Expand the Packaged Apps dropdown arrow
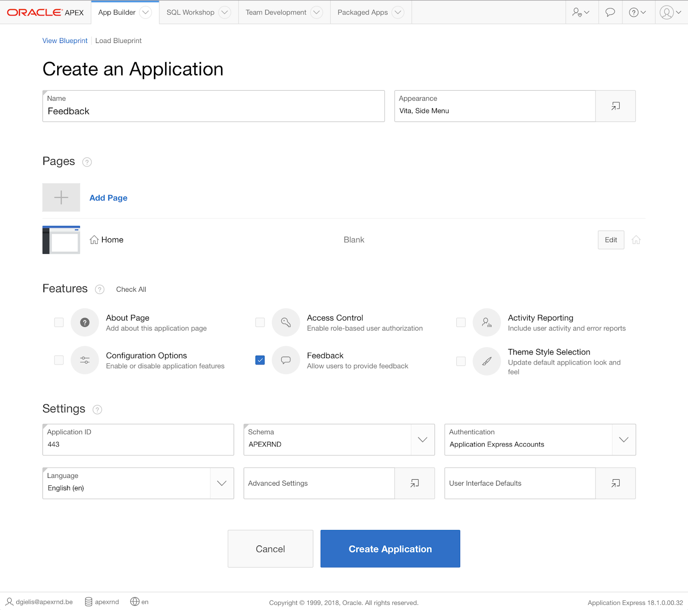The height and width of the screenshot is (610, 688). click(x=398, y=12)
